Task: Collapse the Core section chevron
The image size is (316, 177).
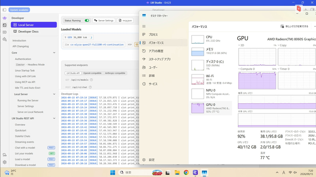Action: click(x=54, y=53)
